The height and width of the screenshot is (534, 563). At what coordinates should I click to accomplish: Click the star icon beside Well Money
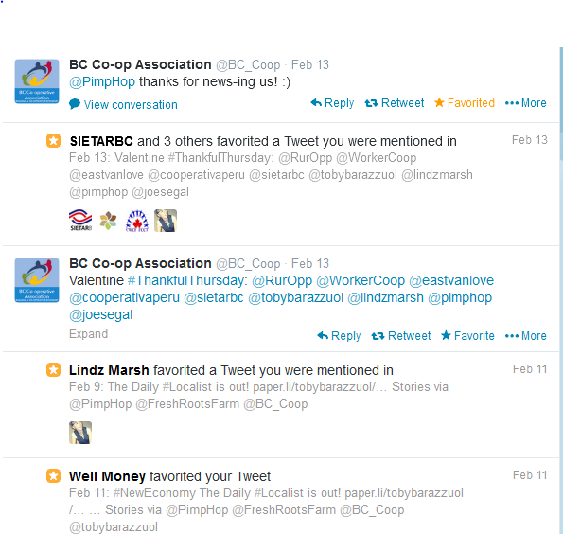point(54,476)
